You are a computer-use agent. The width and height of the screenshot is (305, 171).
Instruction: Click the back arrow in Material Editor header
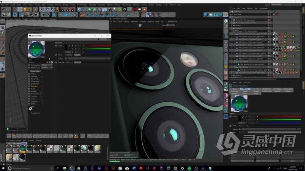click(98, 39)
